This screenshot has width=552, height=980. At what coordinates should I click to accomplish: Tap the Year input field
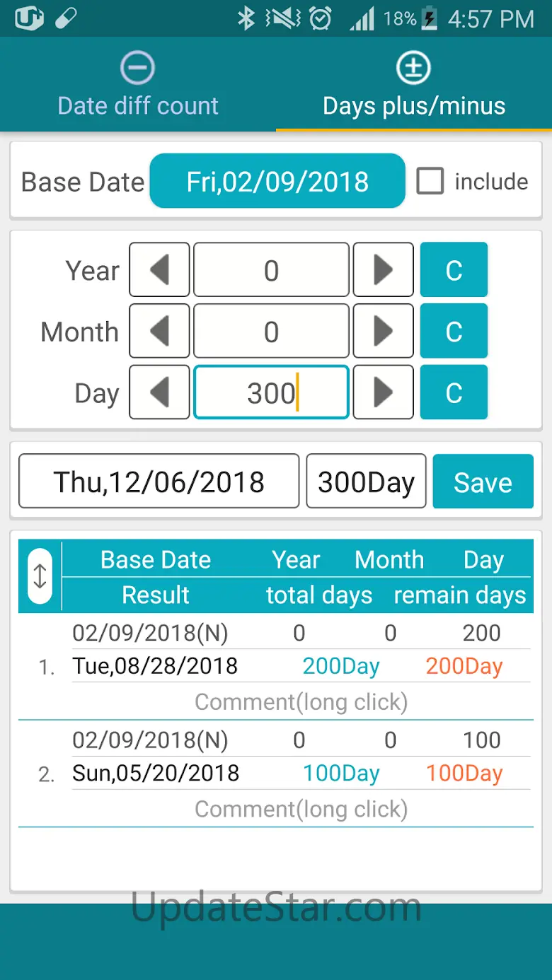(x=271, y=270)
